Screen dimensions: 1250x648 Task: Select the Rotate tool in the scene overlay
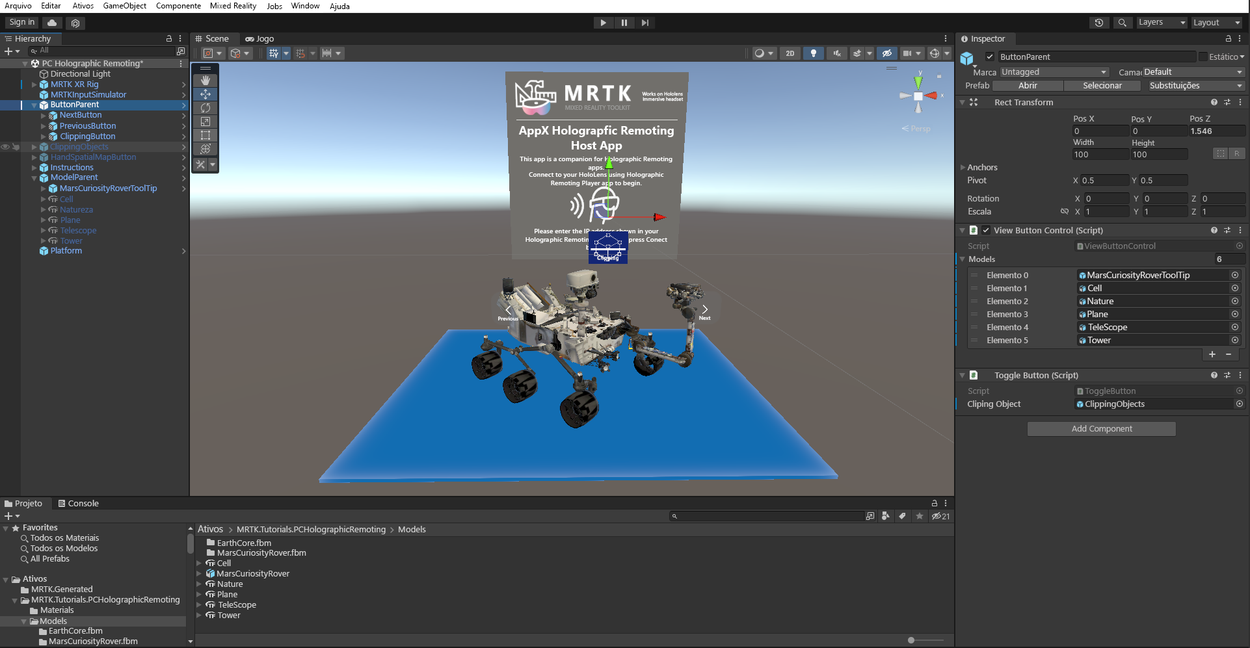205,108
